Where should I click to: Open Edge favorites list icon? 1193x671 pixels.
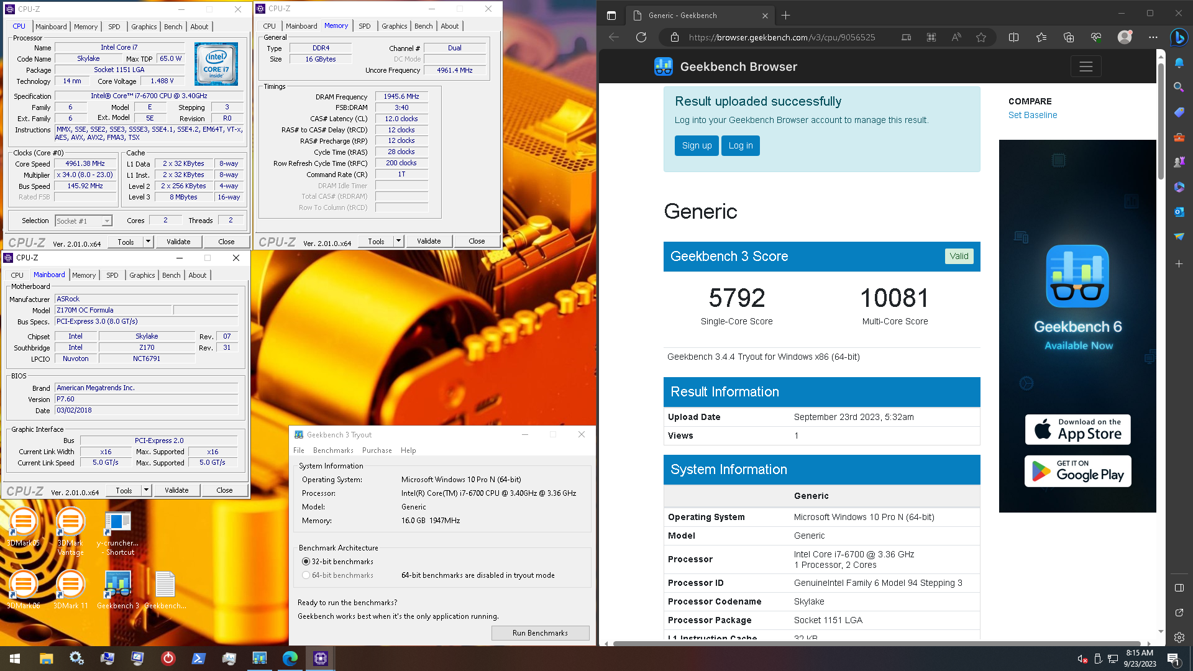point(1041,37)
